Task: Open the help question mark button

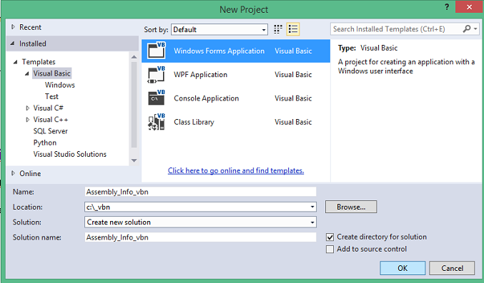Action: [x=447, y=7]
